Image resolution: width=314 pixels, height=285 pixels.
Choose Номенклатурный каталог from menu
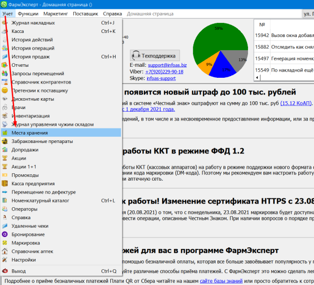tap(40, 200)
